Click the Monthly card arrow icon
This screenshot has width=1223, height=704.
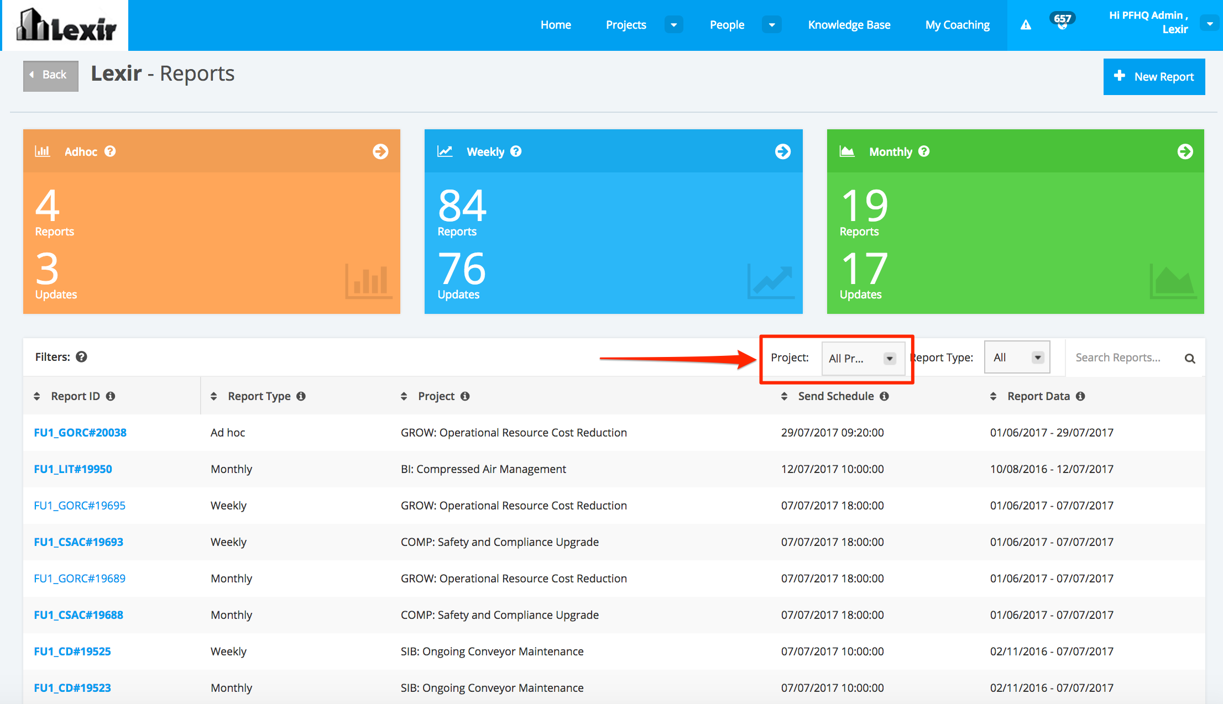point(1185,151)
